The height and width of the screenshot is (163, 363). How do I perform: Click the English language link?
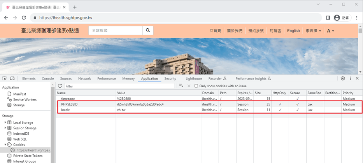(x=293, y=31)
